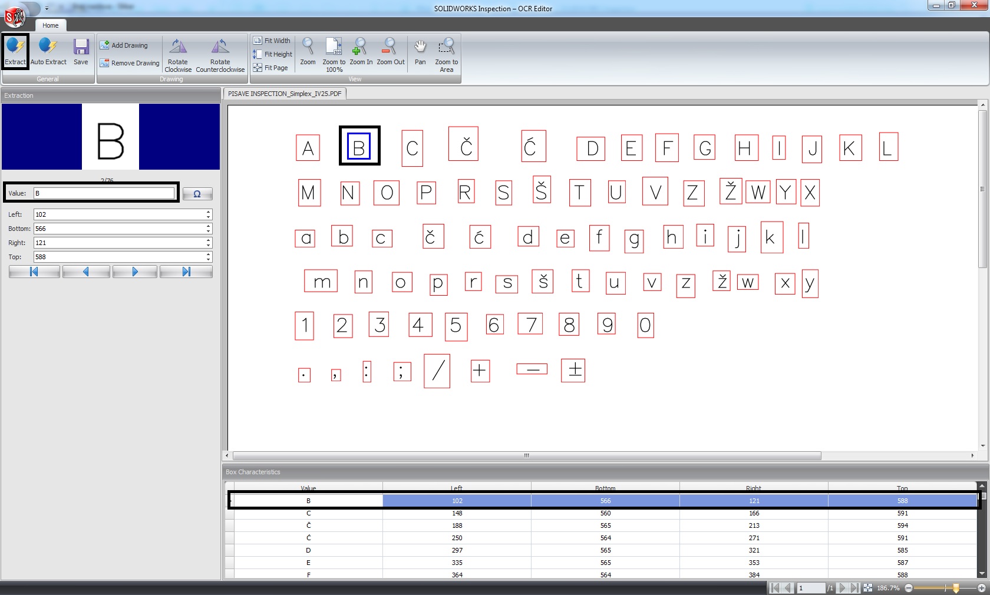
Task: Open the Home ribbon tab
Action: [51, 25]
